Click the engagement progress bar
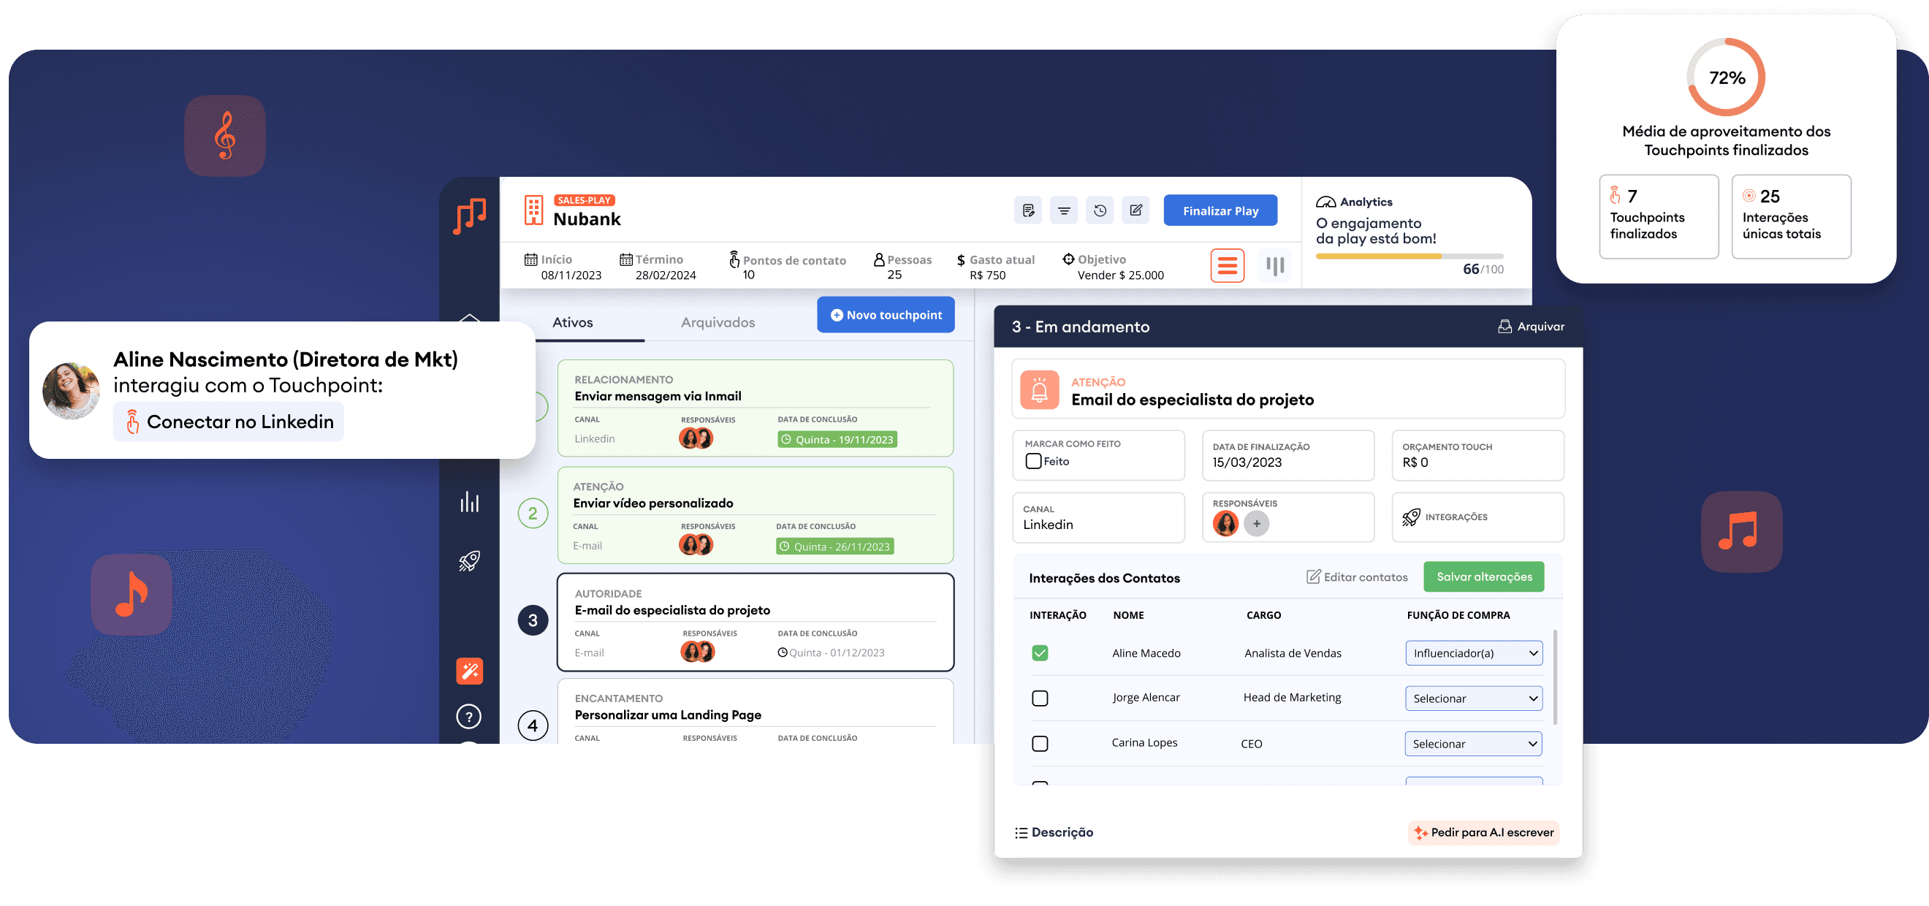Viewport: 1929px width, 906px height. [1409, 256]
